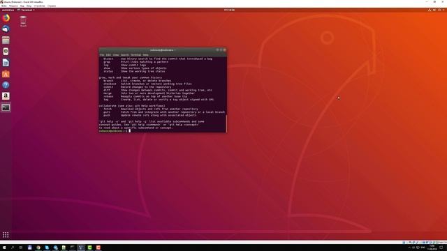Open Windows taskbar search

pyautogui.click(x=13, y=248)
